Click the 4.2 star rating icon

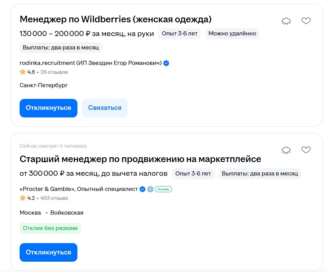click(x=23, y=198)
